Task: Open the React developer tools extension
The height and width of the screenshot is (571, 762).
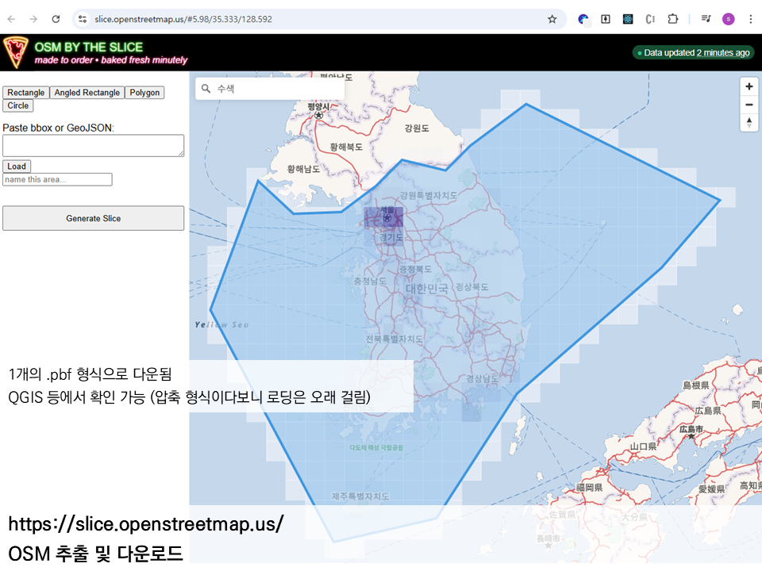Action: pyautogui.click(x=628, y=19)
